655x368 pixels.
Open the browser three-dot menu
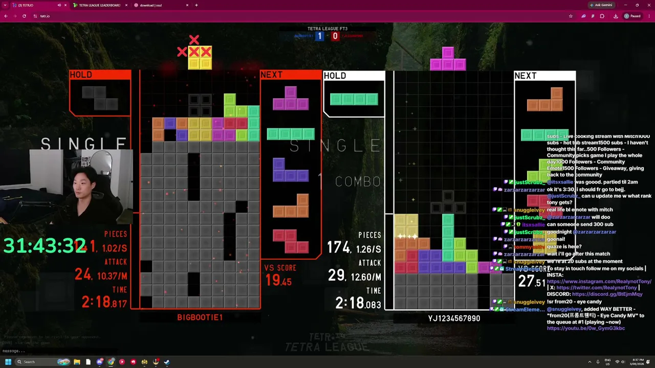649,16
